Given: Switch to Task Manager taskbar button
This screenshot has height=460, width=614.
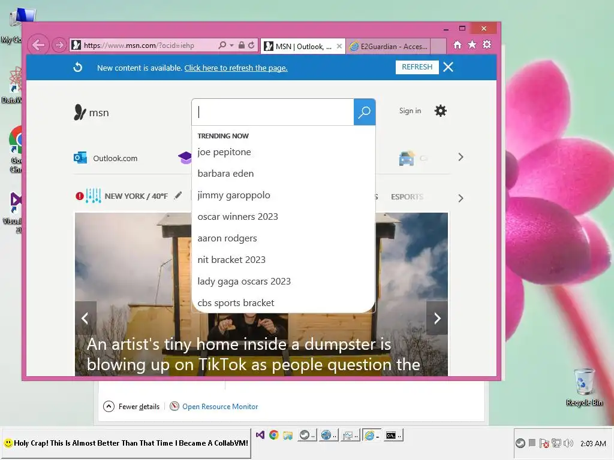Looking at the screenshot, I should (350, 435).
